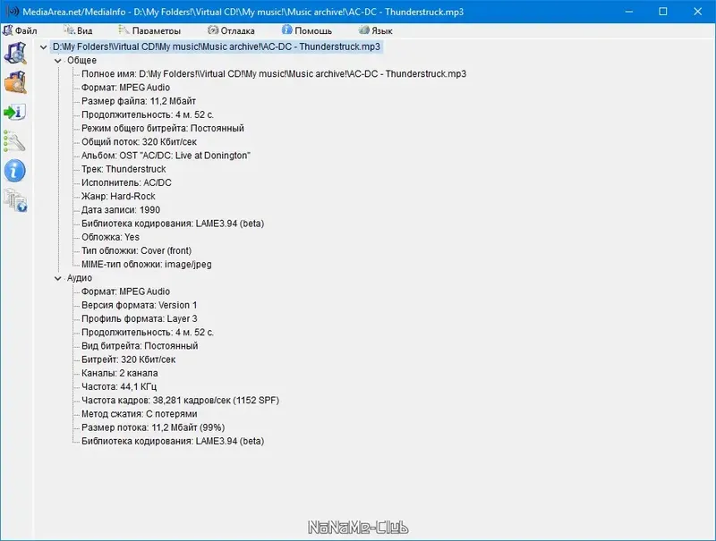This screenshot has width=716, height=541.
Task: Collapse the Аудио section
Action: pos(58,278)
